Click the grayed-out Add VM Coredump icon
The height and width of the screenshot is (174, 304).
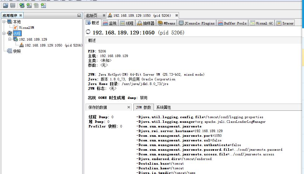tap(36, 6)
